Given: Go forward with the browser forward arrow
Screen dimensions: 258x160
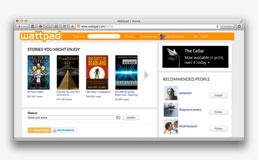Looking at the screenshot, I should (25, 26).
